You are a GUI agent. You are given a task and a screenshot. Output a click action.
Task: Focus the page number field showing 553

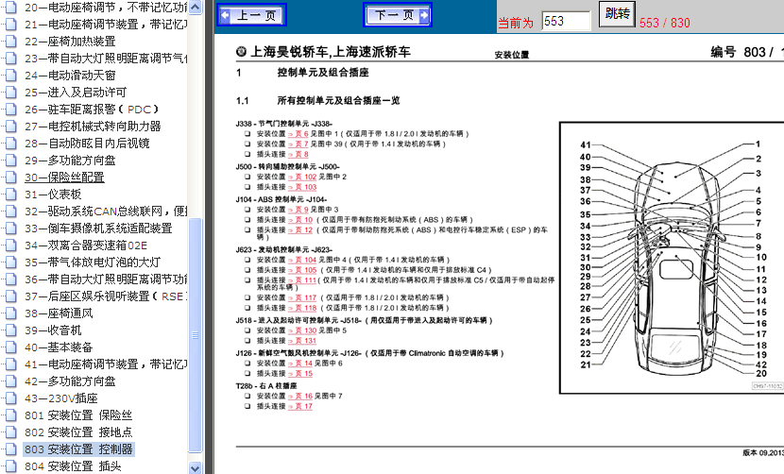[x=566, y=21]
